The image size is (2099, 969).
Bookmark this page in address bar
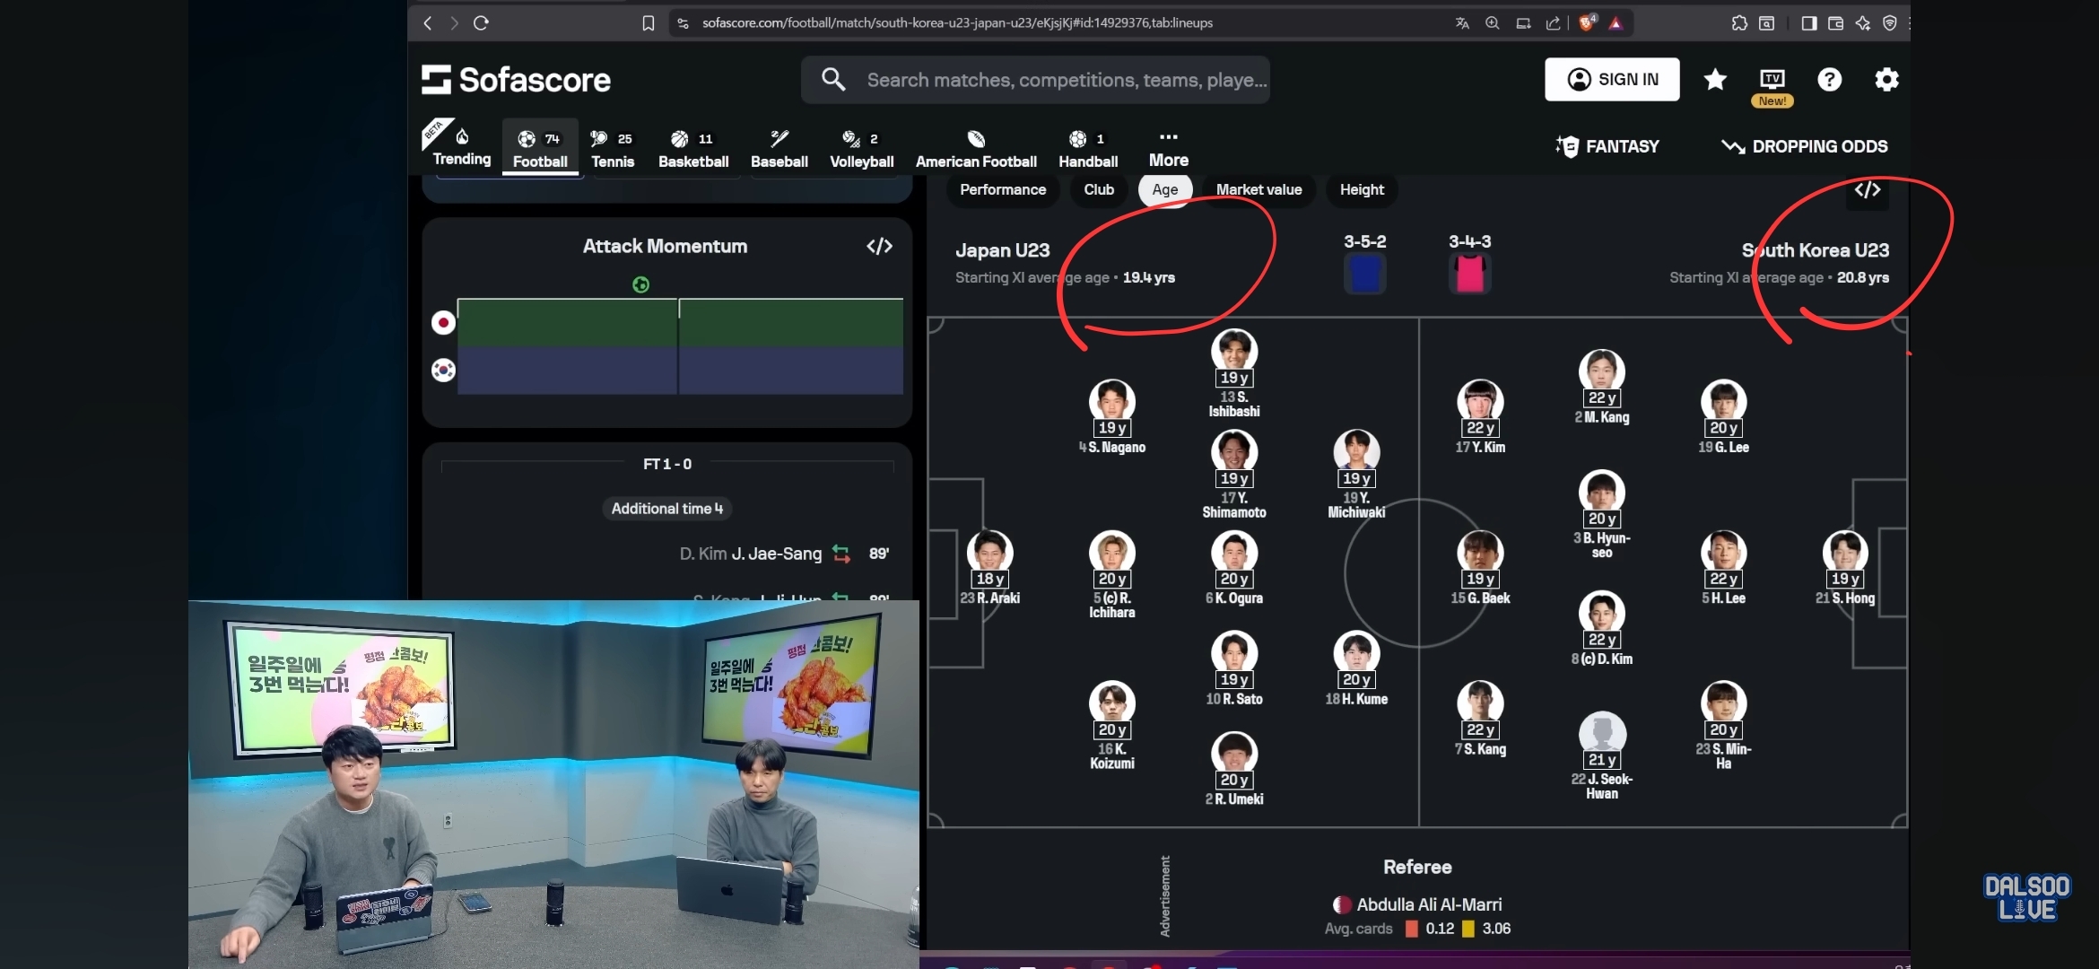648,23
